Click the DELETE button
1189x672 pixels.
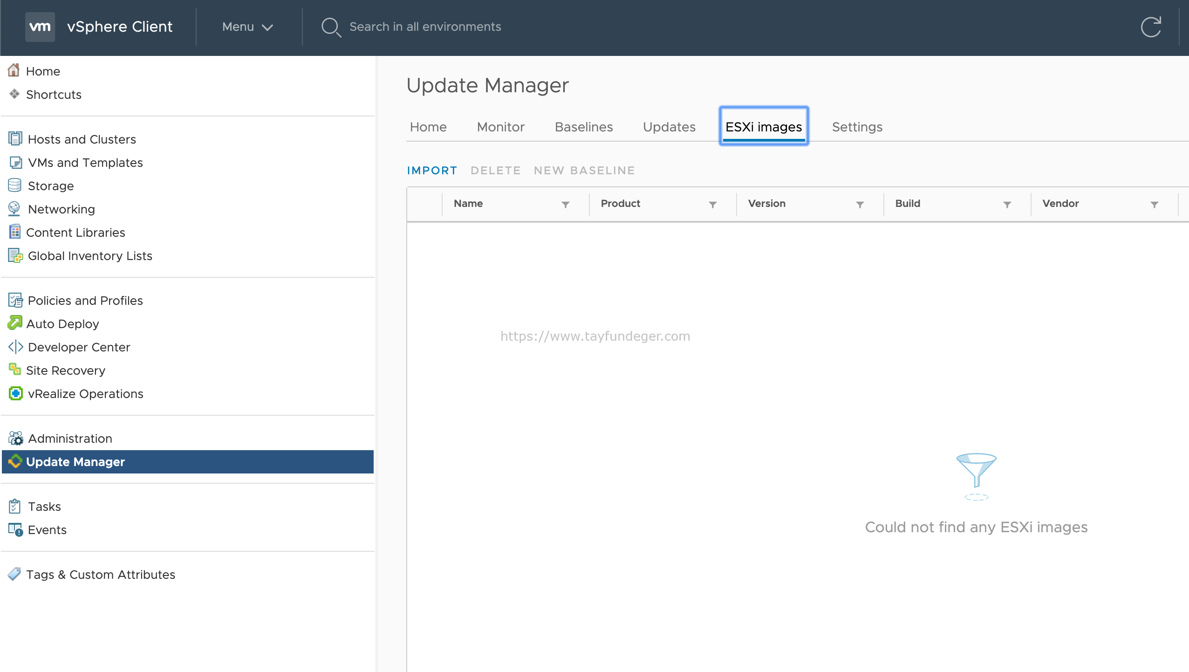496,171
